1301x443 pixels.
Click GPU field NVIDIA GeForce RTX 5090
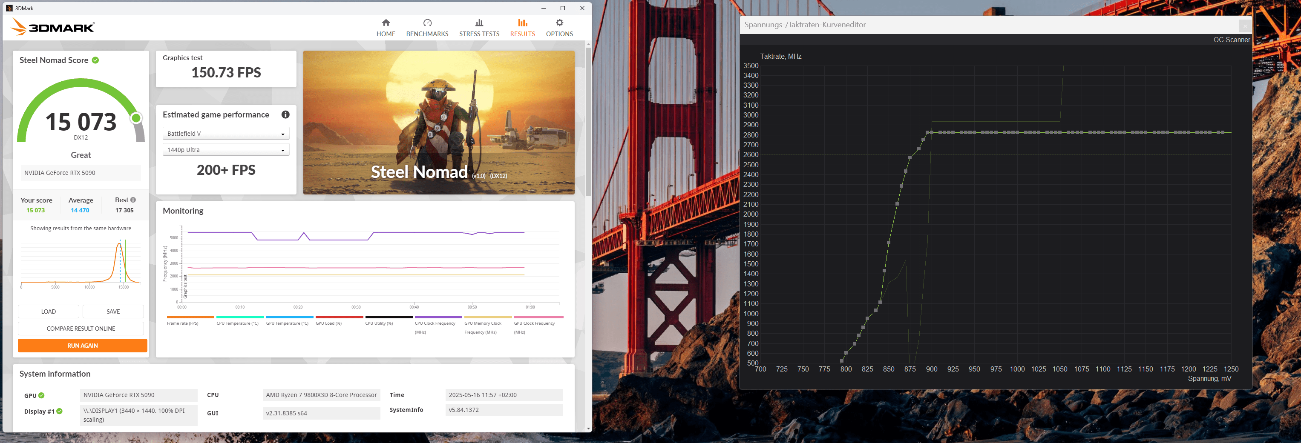(138, 395)
